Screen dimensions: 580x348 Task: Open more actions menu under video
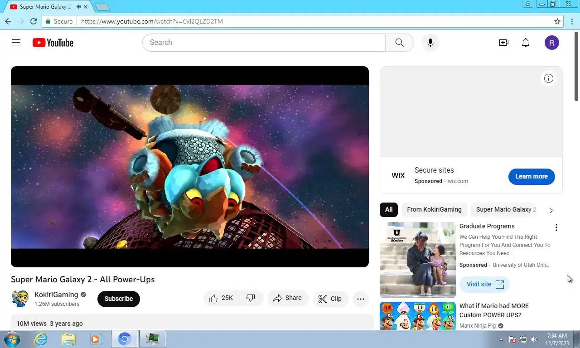tap(361, 299)
